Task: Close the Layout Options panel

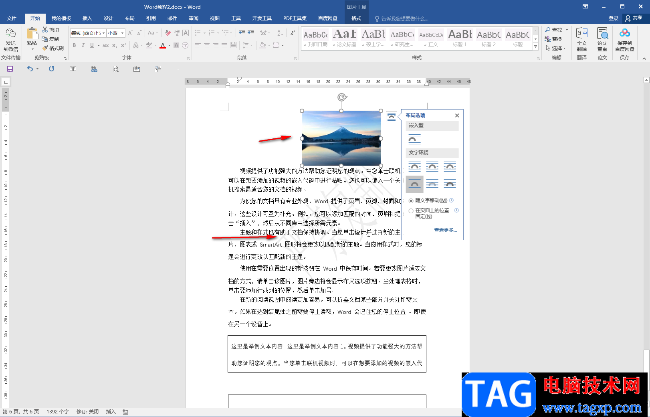Action: click(x=457, y=115)
